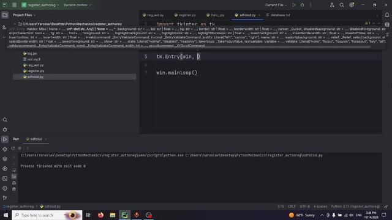Open the layers icon in left sidebar
The height and width of the screenshot is (220, 392).
(x=5, y=159)
